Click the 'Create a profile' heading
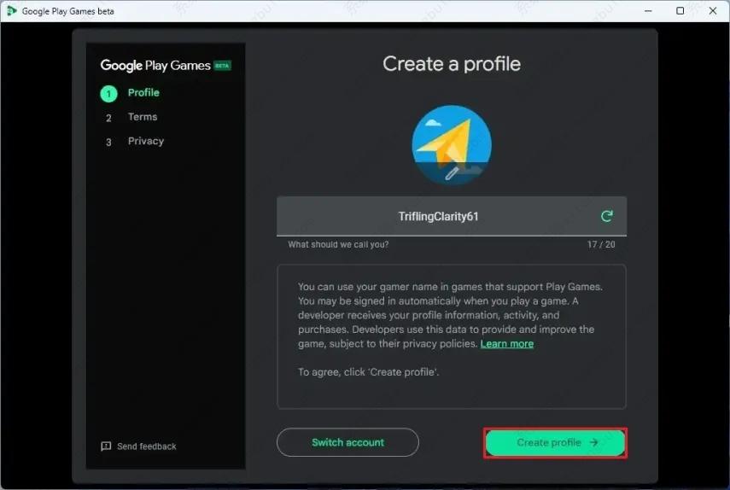The width and height of the screenshot is (730, 490). (452, 64)
